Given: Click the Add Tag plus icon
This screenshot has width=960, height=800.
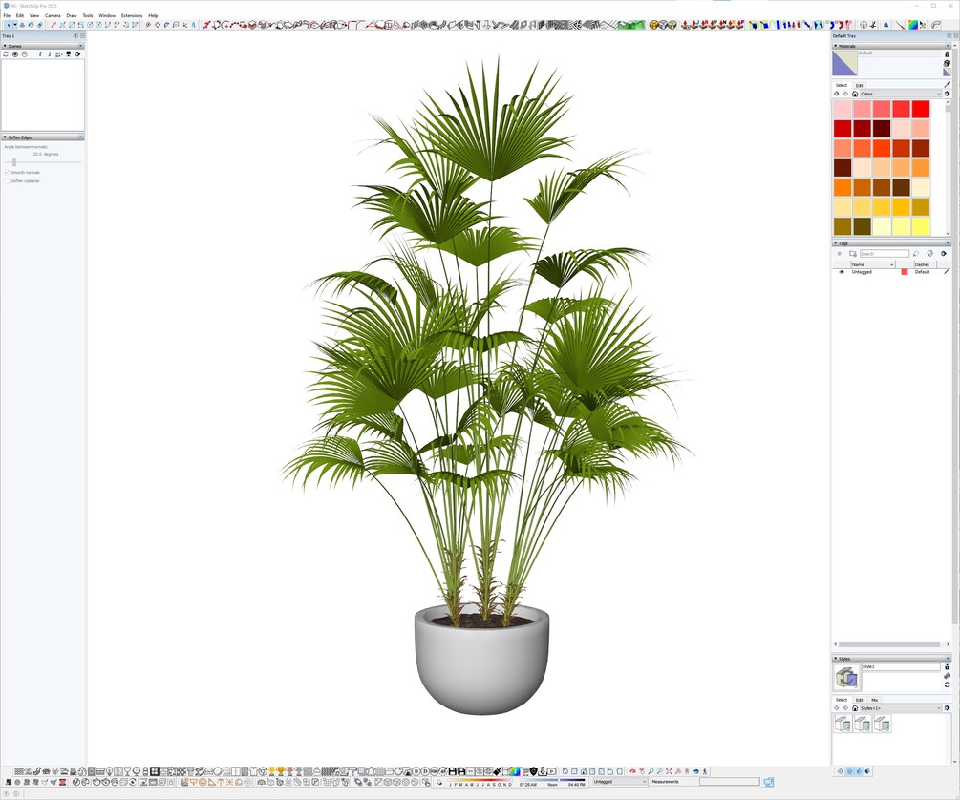Looking at the screenshot, I should [x=840, y=253].
